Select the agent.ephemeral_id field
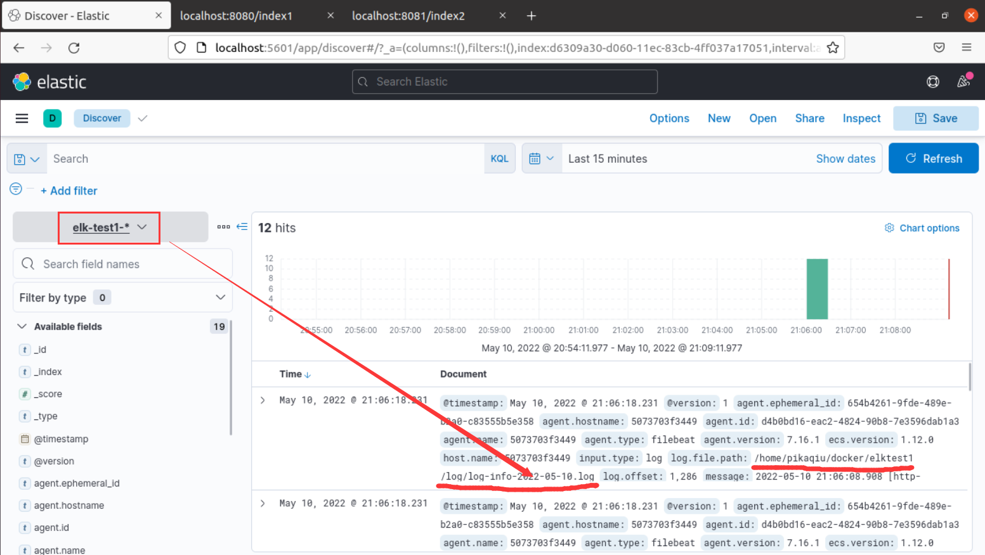The height and width of the screenshot is (555, 985). point(77,483)
